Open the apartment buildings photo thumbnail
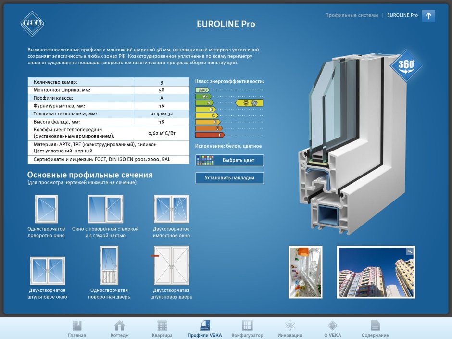This screenshot has height=339, width=452. (376, 272)
